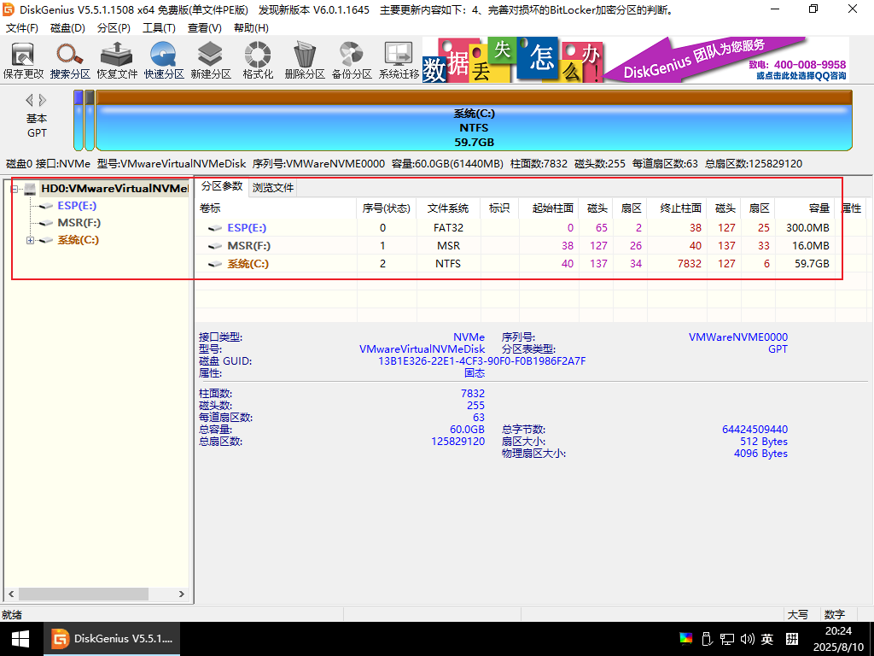The image size is (874, 656).
Task: Select the 系统(C:) NTFS 59.7GB partition bar
Action: [474, 121]
